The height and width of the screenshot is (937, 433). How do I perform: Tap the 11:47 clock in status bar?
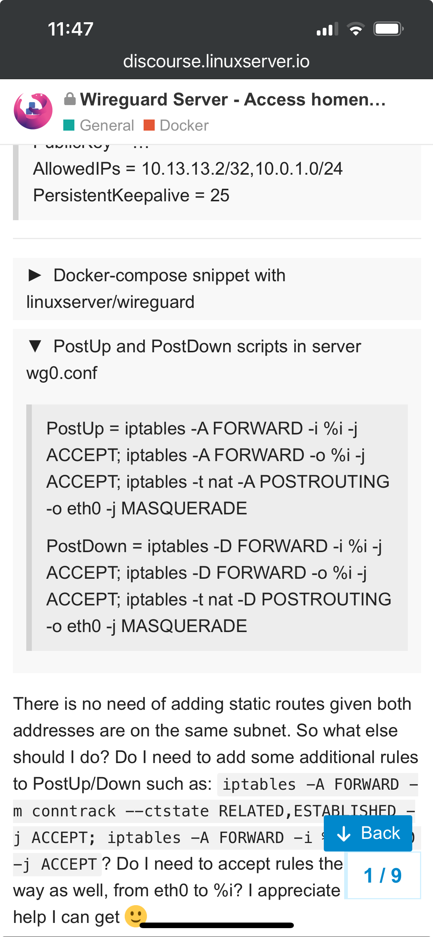70,29
